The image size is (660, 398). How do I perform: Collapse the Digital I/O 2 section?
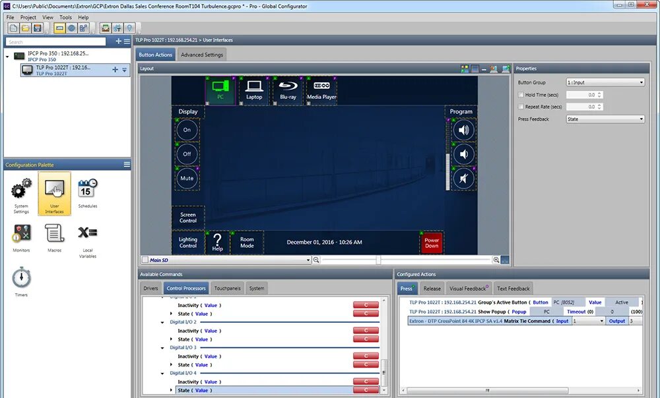click(162, 322)
